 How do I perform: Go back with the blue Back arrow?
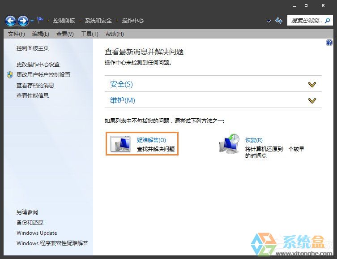coord(10,21)
